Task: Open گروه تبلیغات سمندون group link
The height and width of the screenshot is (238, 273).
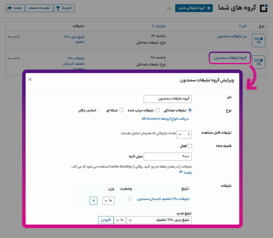Action: click(230, 58)
